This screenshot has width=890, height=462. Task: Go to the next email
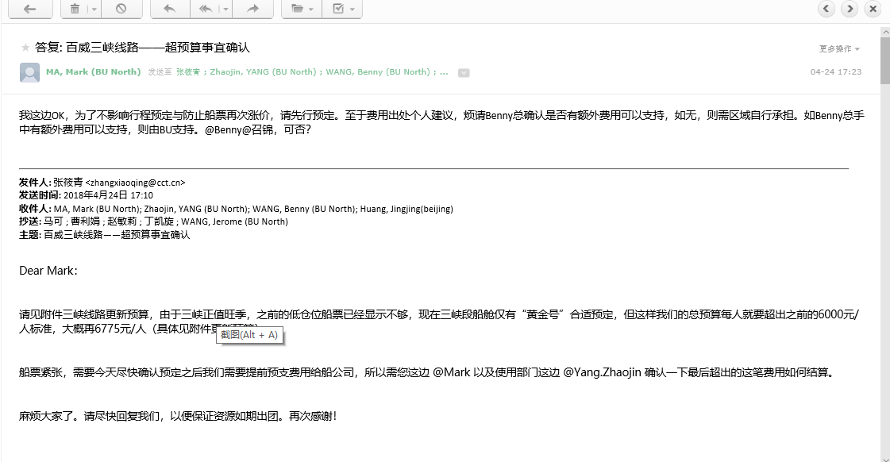point(850,9)
